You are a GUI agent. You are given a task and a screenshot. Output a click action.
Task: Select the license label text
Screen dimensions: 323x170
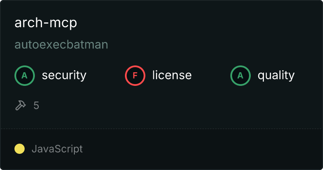tap(172, 76)
